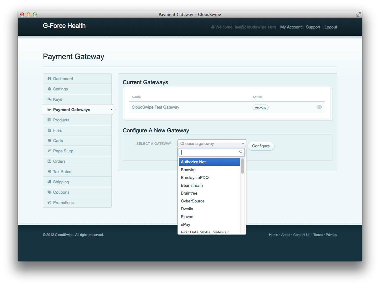Viewport: 380px width, 286px height.
Task: Toggle visibility eye for CloudSwipe Test Gateway
Action: 319,107
